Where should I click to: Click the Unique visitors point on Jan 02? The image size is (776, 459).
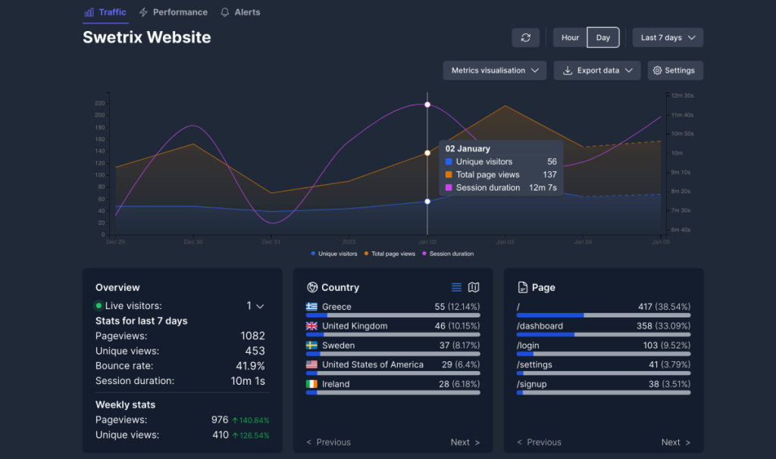coord(427,201)
